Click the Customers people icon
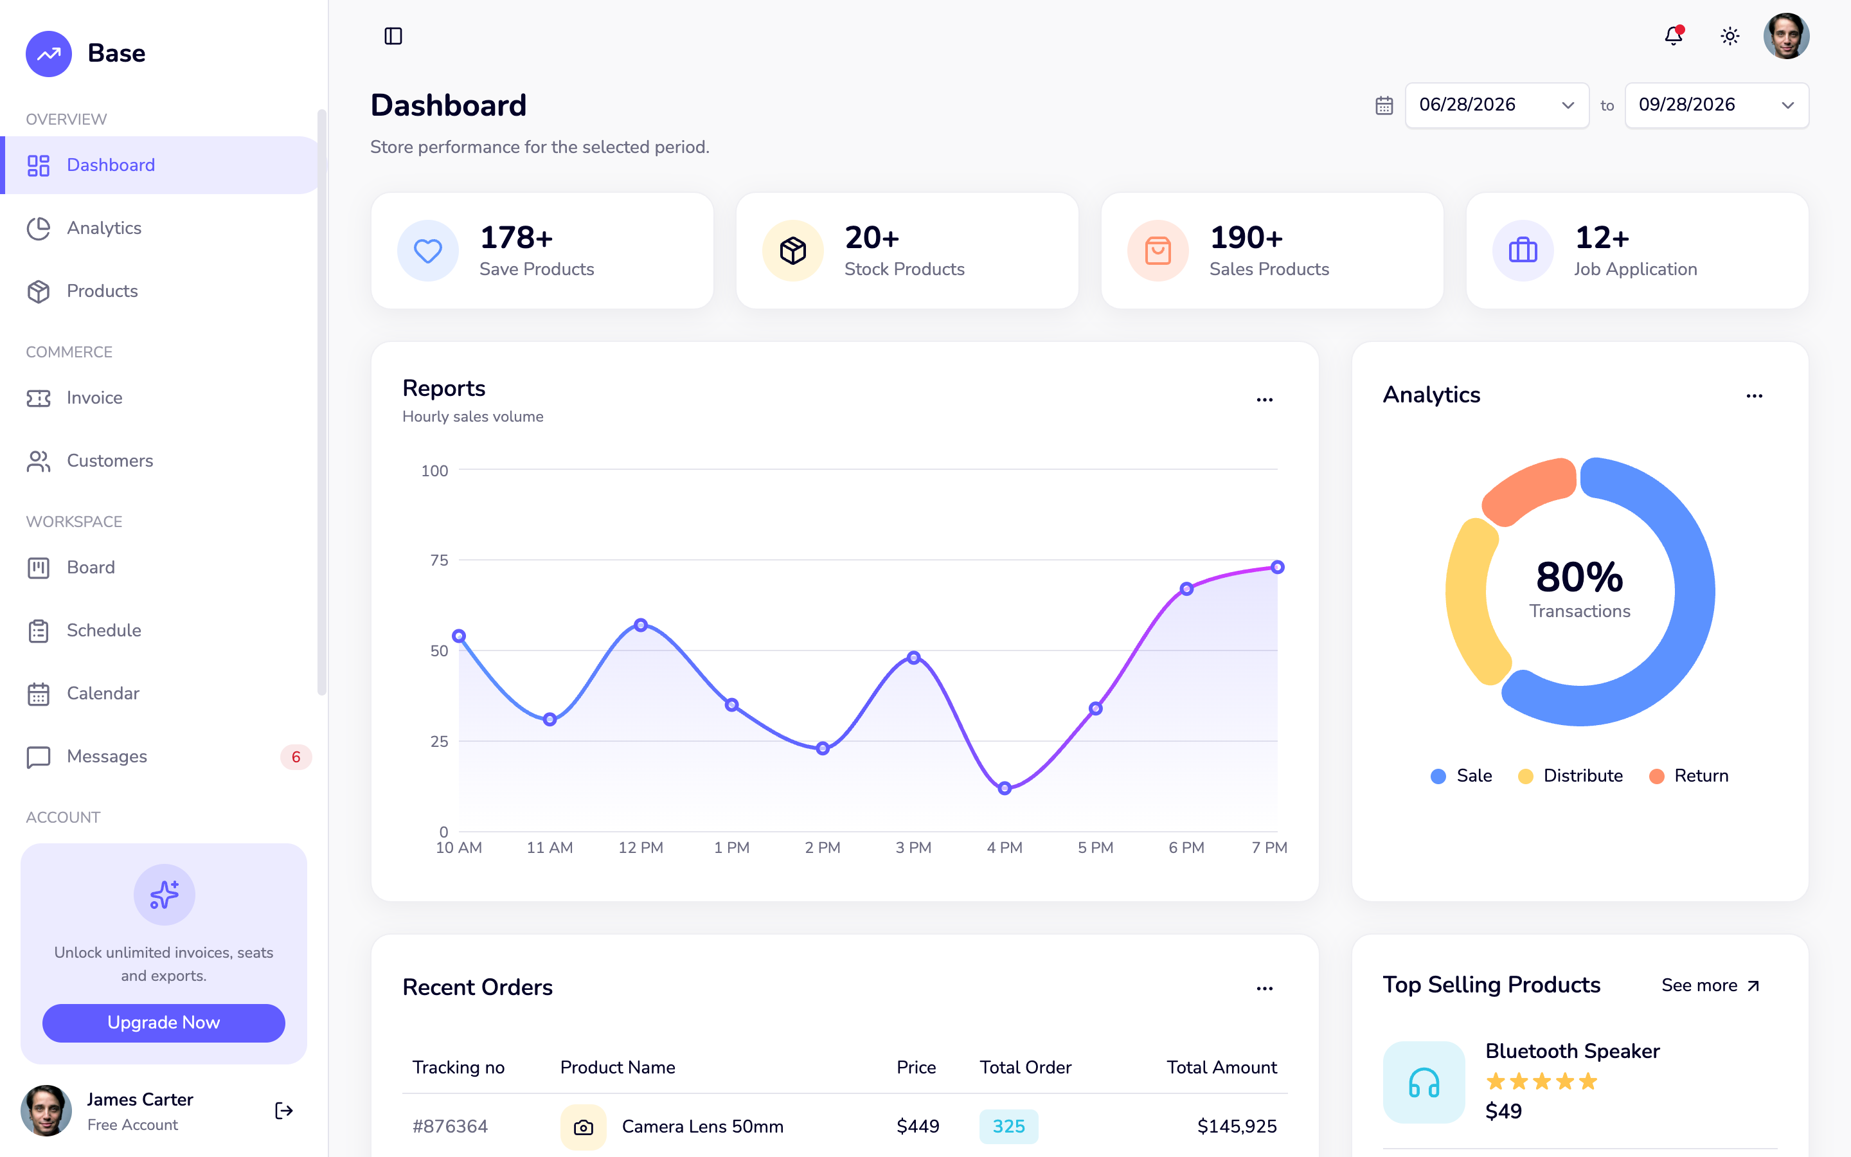The image size is (1851, 1157). pos(39,461)
